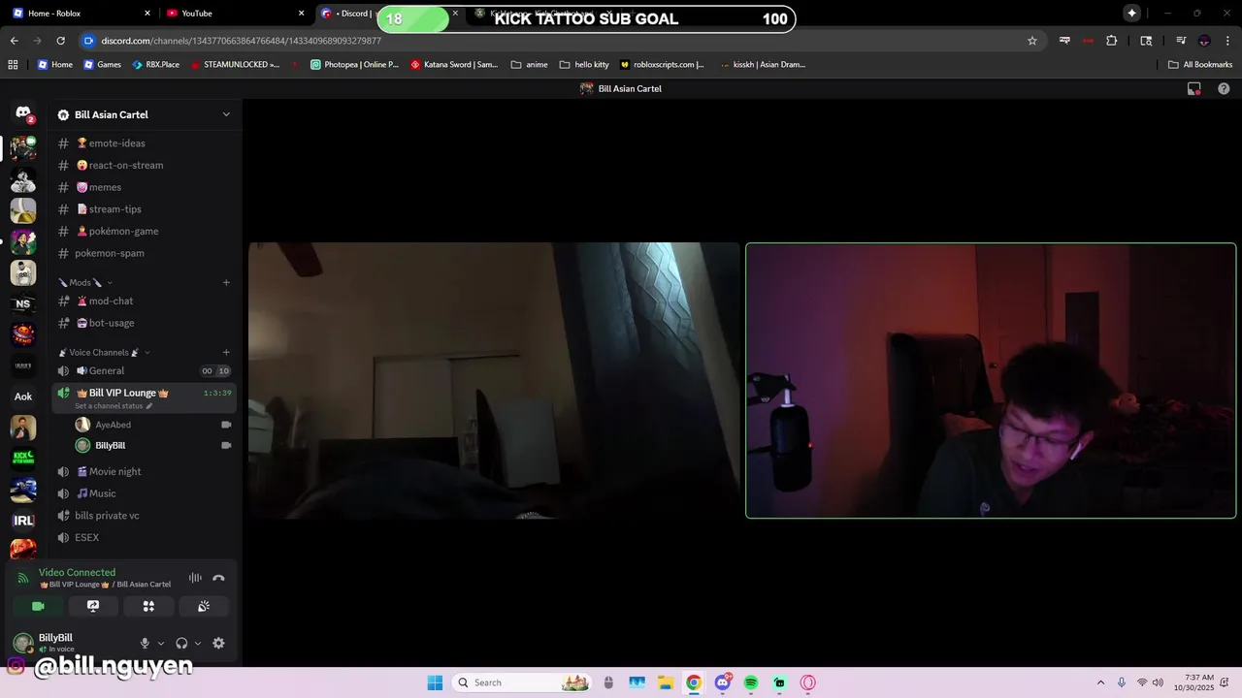Start screen sharing in voice panel

(93, 606)
